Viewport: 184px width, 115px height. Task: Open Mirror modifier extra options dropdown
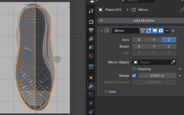pos(167,31)
